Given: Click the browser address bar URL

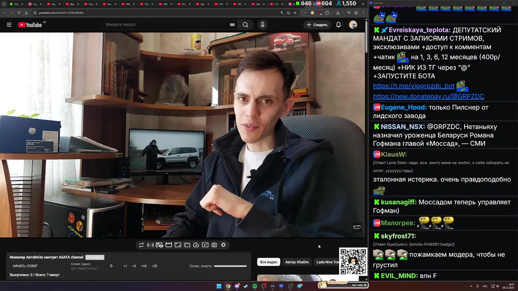Looking at the screenshot, I should (61, 13).
